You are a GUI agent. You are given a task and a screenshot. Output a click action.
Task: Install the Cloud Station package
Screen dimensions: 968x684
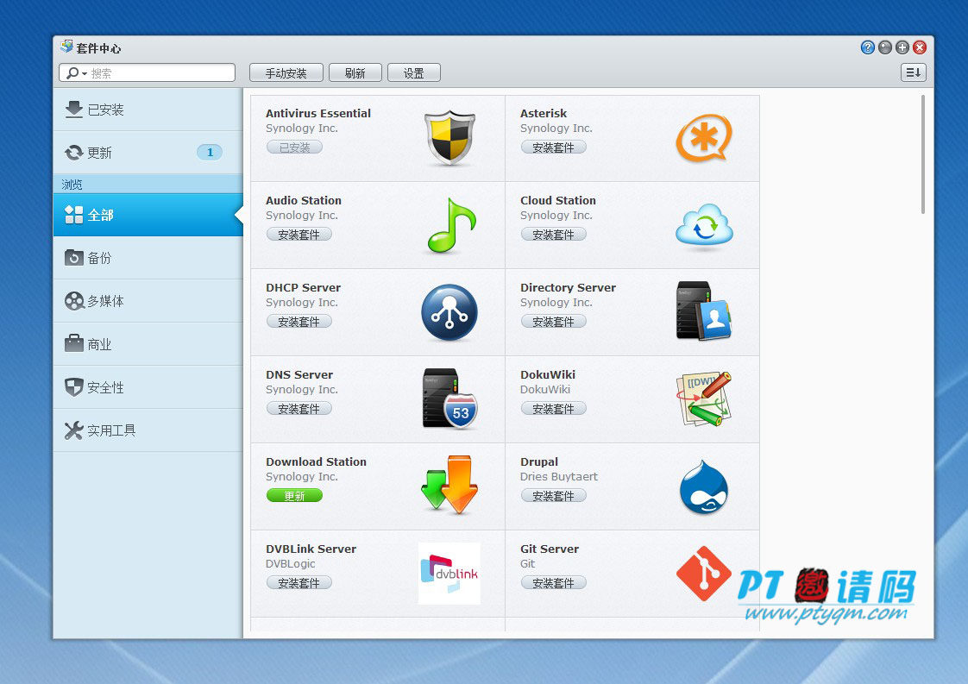[554, 235]
